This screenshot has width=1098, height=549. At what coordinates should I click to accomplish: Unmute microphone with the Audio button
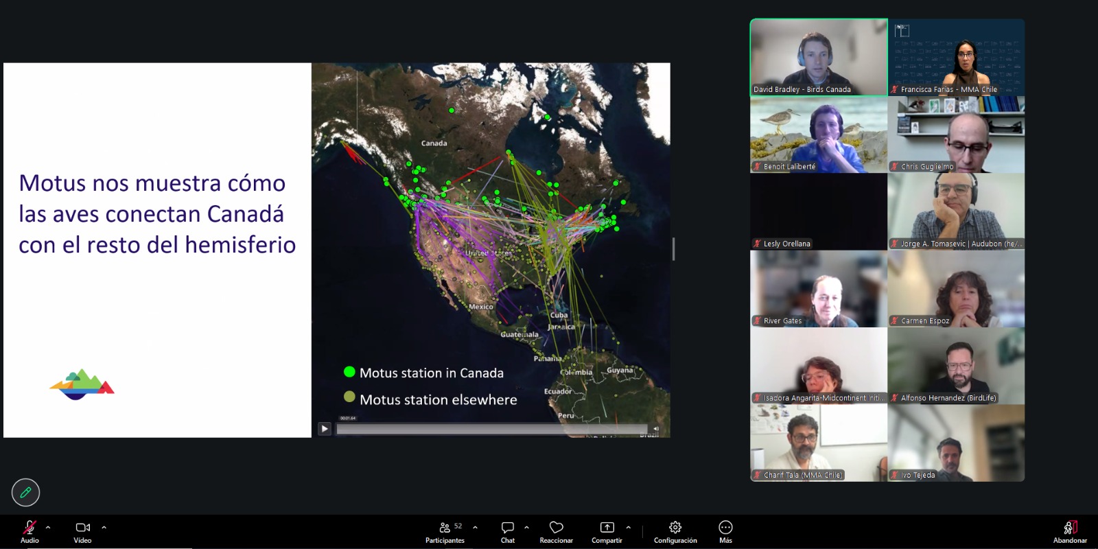[30, 530]
